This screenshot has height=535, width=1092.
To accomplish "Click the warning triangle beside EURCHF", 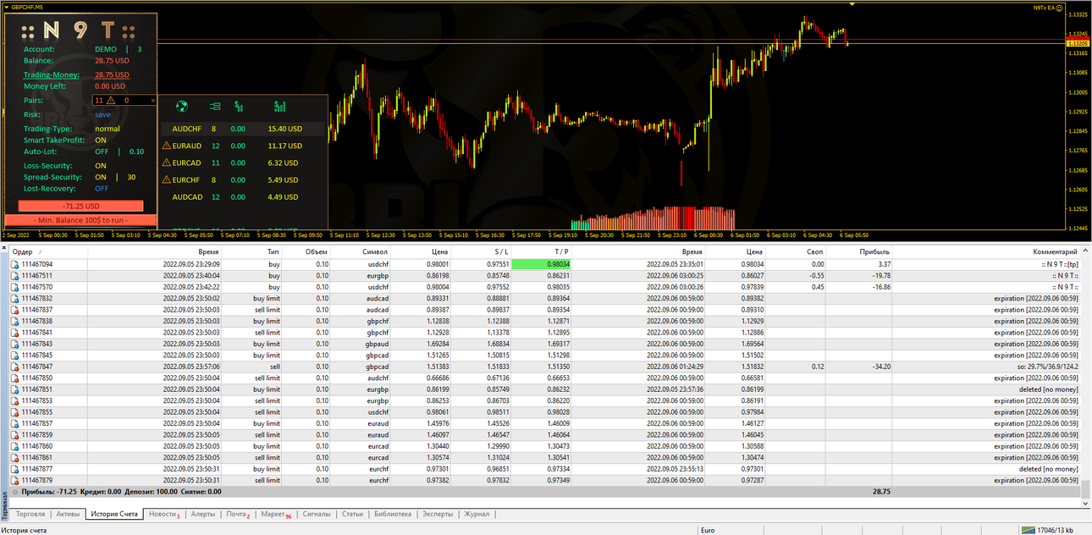I will [166, 179].
